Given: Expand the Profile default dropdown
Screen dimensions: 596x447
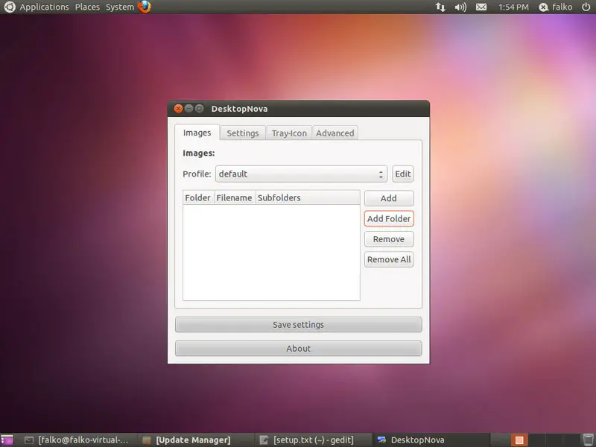Looking at the screenshot, I should click(x=301, y=174).
